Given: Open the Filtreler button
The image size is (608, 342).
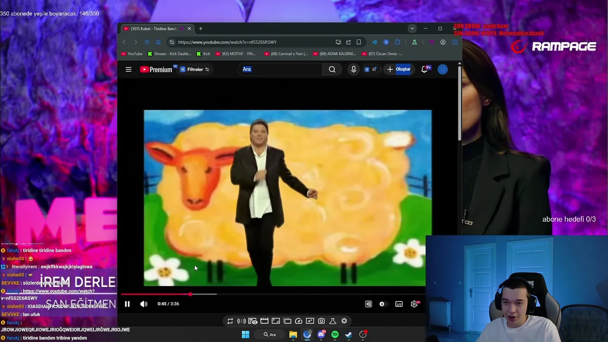Looking at the screenshot, I should tap(194, 69).
